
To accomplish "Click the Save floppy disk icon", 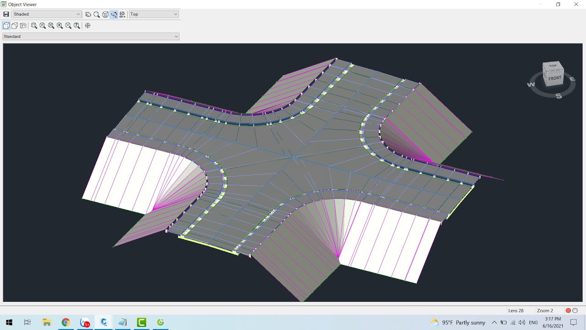I will pyautogui.click(x=6, y=14).
